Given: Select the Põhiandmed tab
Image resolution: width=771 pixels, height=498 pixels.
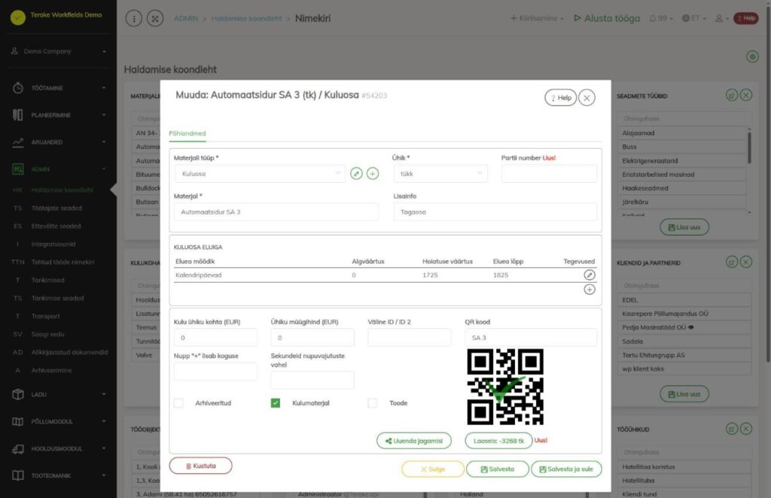Looking at the screenshot, I should point(187,133).
